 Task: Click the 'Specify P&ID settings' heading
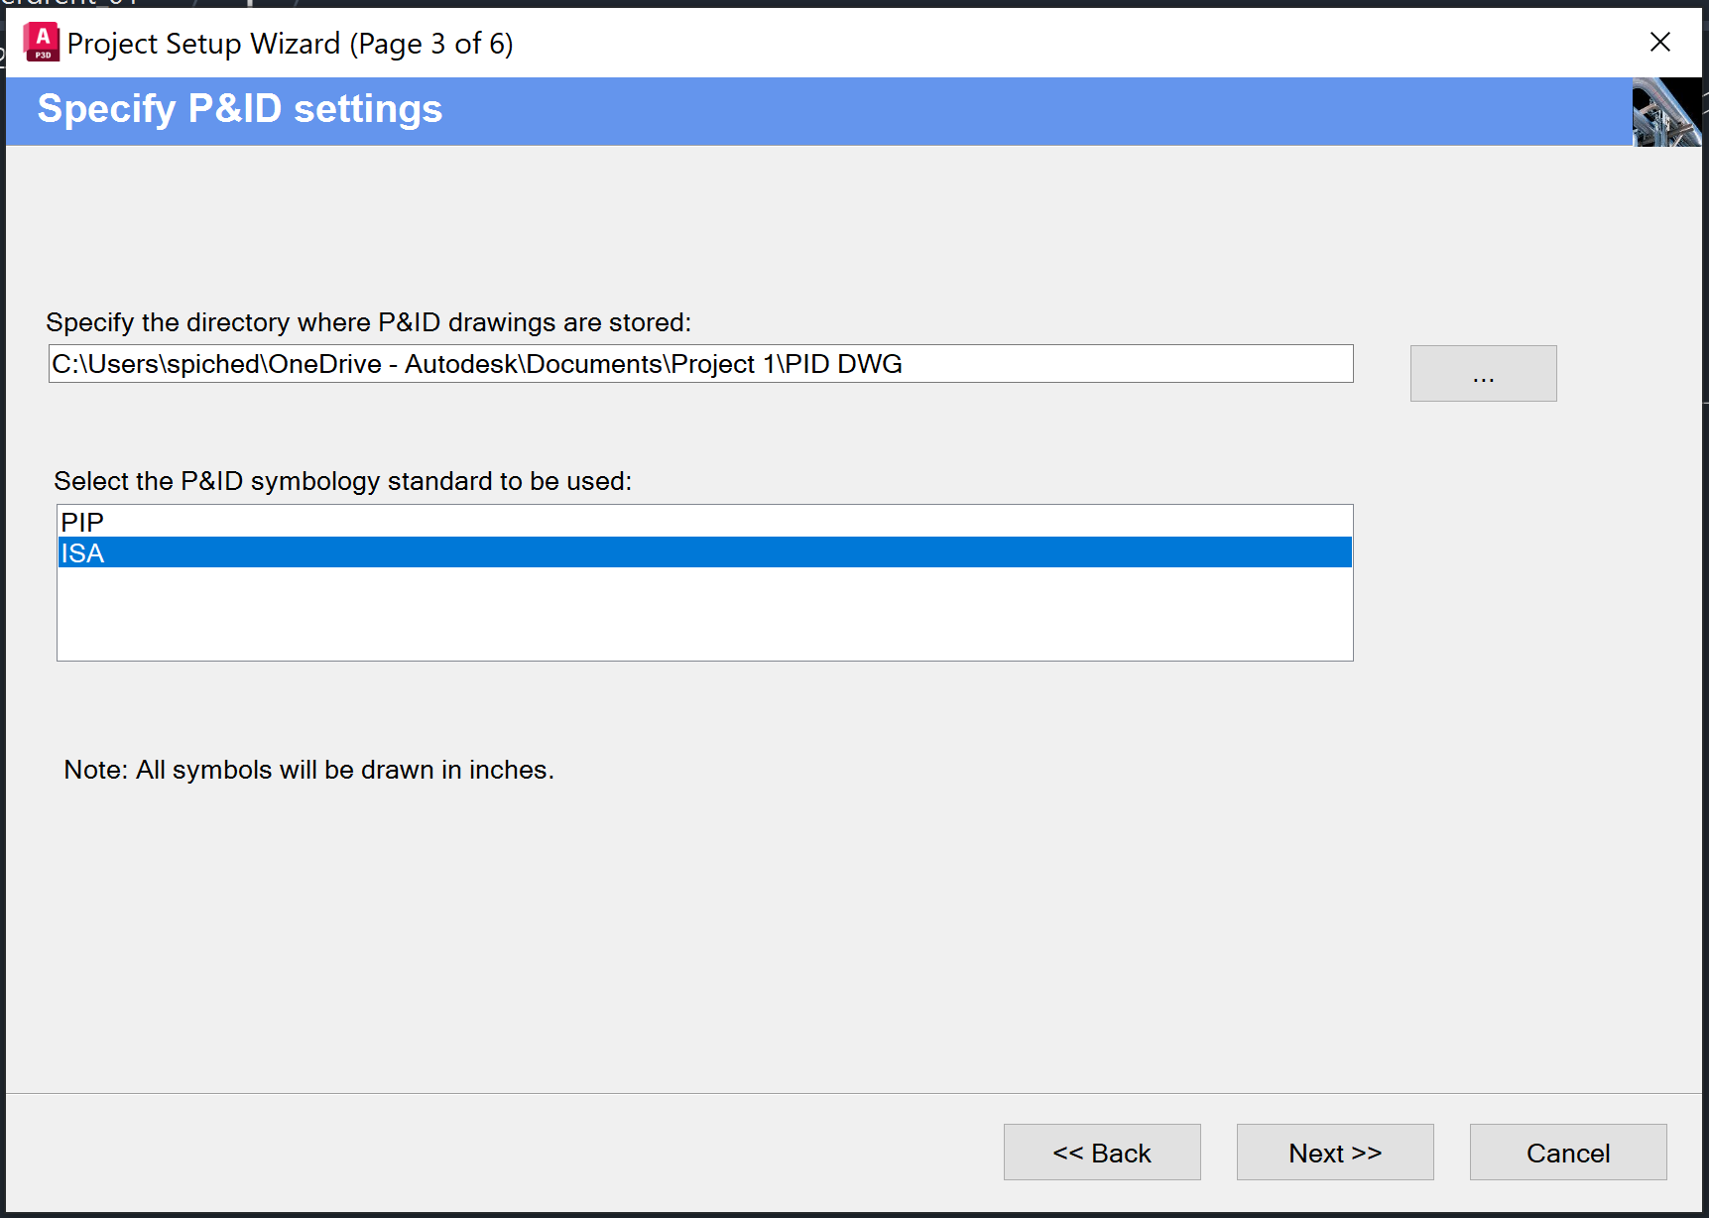click(x=240, y=109)
